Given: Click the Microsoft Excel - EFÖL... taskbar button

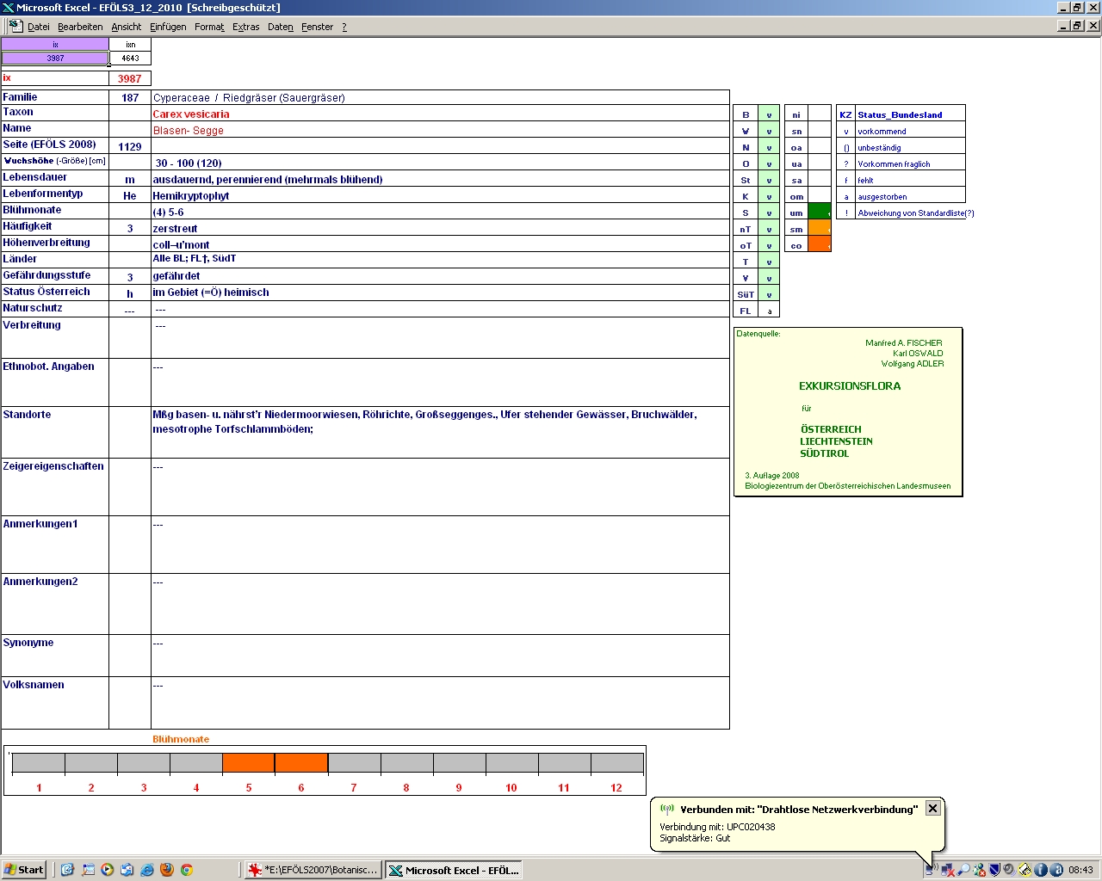Looking at the screenshot, I should tap(454, 870).
